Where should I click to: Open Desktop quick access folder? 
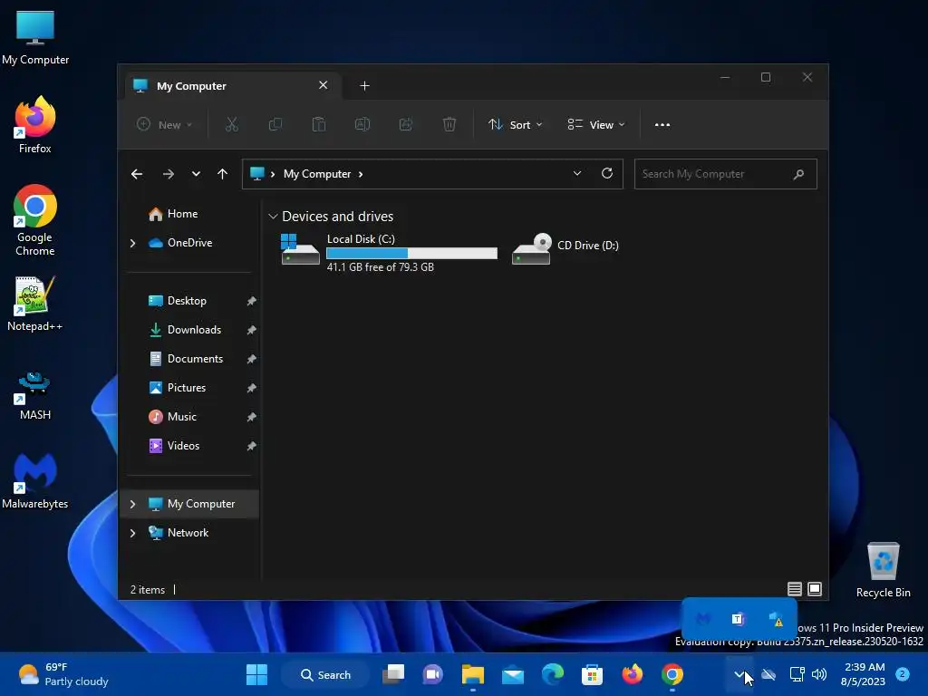(x=187, y=301)
